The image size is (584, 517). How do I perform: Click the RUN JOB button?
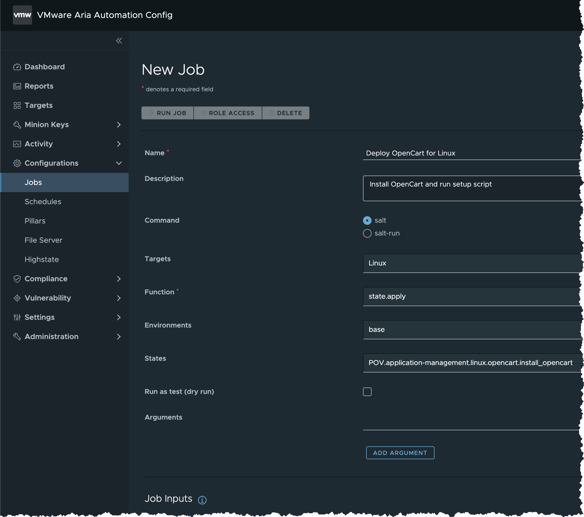tap(167, 113)
